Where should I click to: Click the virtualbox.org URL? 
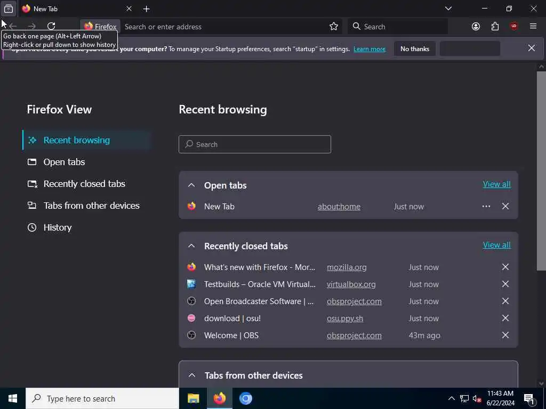pos(351,284)
